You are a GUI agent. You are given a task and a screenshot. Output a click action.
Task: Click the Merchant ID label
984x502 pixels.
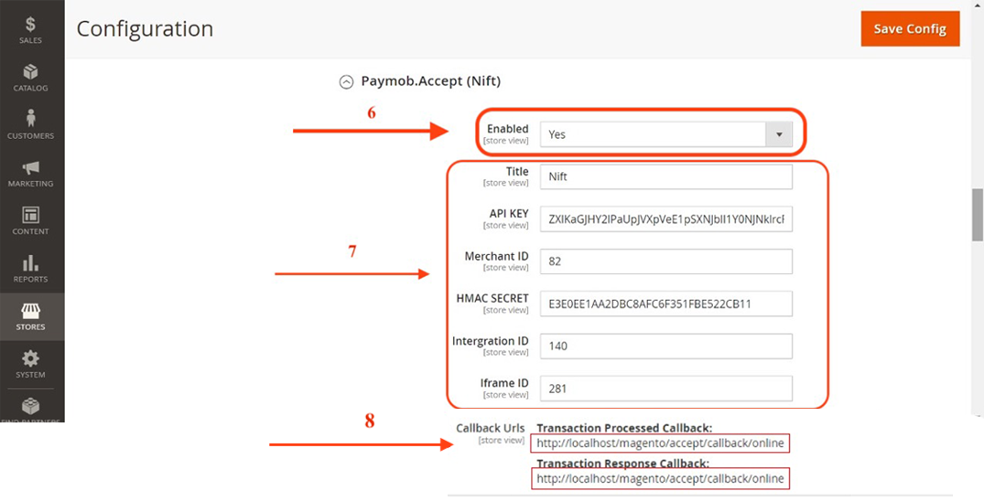[x=496, y=256]
